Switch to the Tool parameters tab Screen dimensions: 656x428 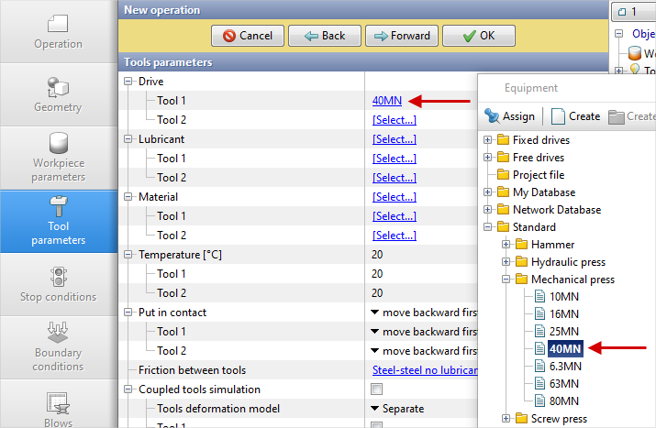[58, 221]
